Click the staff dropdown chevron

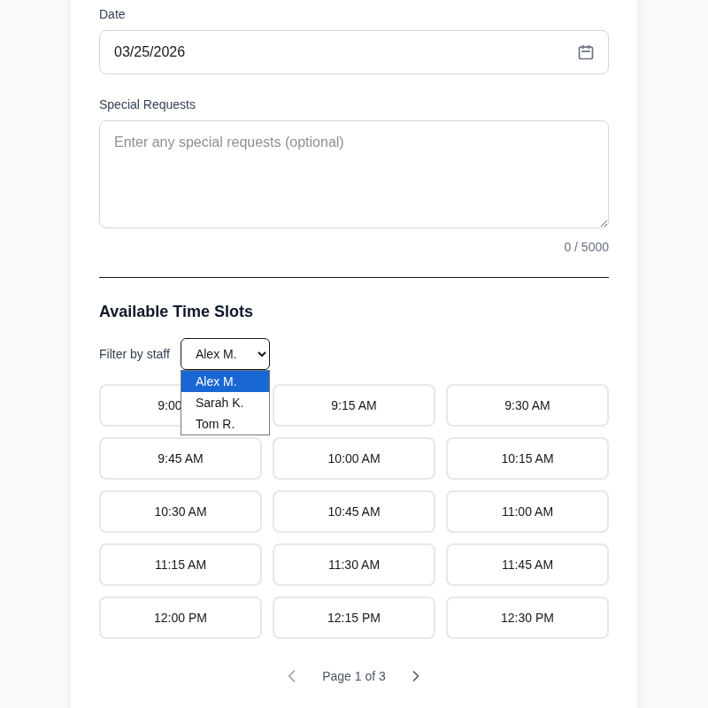[x=259, y=354]
